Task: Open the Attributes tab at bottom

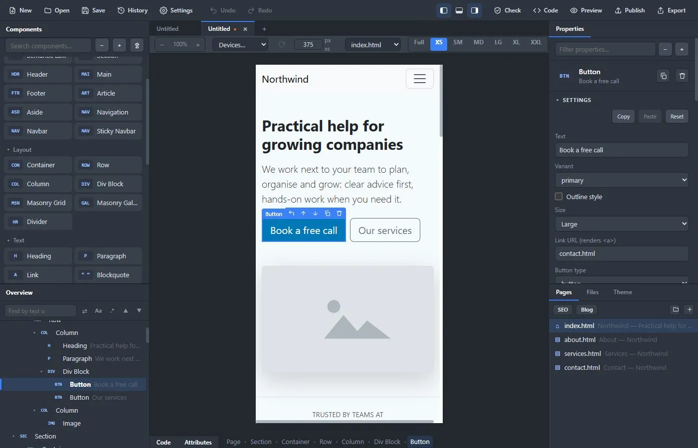Action: pyautogui.click(x=198, y=442)
